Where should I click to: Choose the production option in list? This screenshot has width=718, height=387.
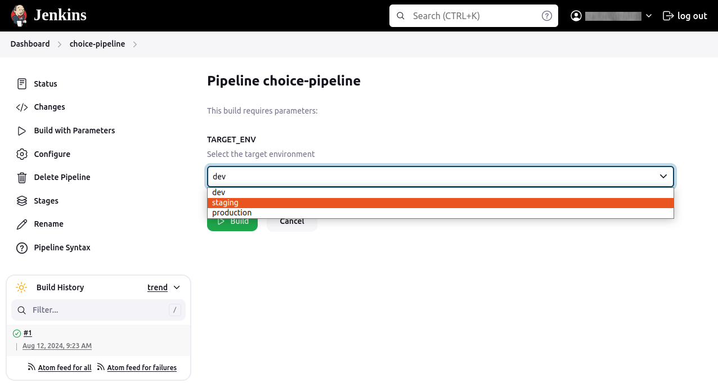(x=441, y=213)
